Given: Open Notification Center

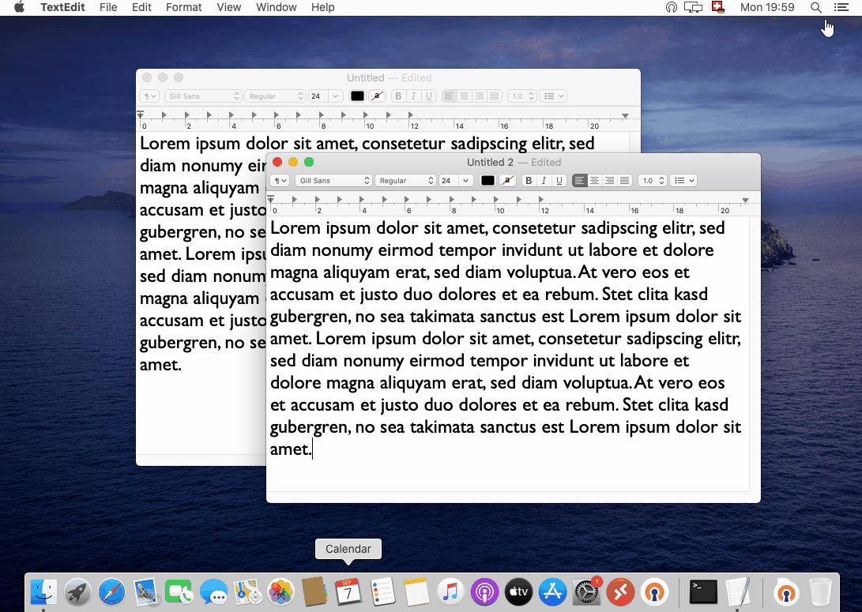Looking at the screenshot, I should click(841, 7).
